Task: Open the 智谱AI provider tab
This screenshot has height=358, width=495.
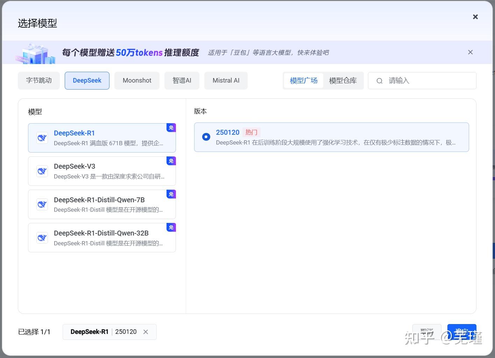Action: pyautogui.click(x=182, y=80)
